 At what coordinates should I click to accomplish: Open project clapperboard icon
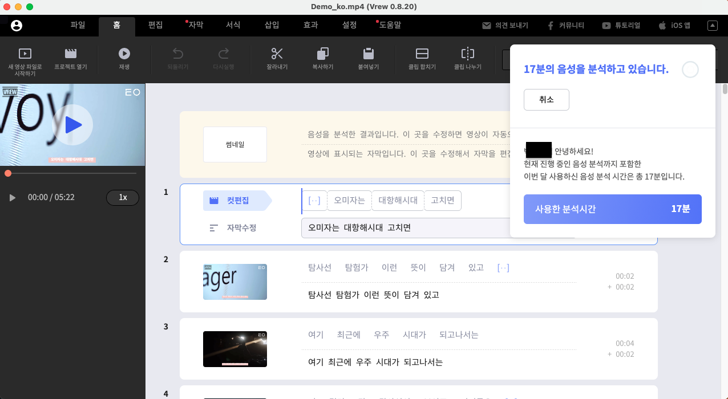coord(71,54)
